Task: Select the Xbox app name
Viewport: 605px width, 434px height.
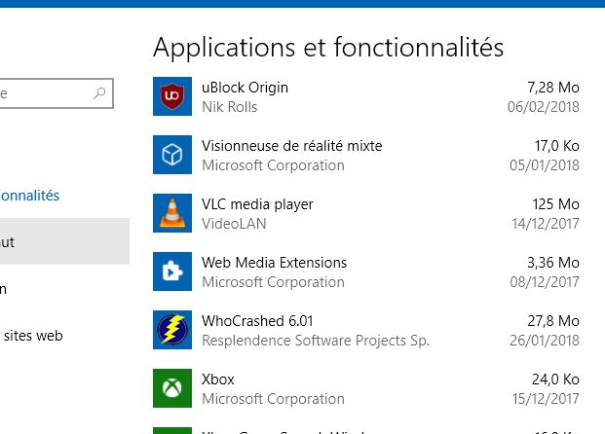Action: click(218, 380)
